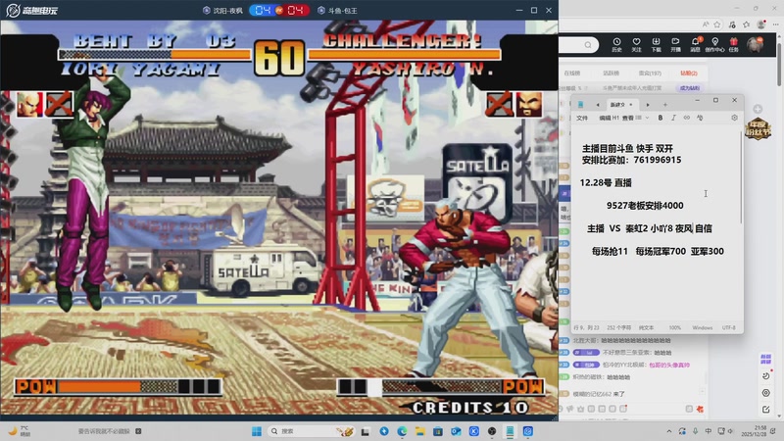This screenshot has width=784, height=441.
Task: Click the annual fan festival badge
Action: click(x=758, y=128)
